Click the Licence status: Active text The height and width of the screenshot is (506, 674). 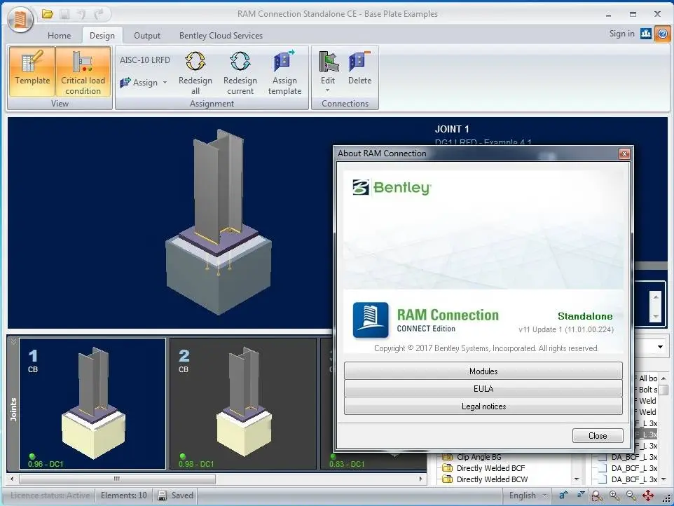click(50, 495)
